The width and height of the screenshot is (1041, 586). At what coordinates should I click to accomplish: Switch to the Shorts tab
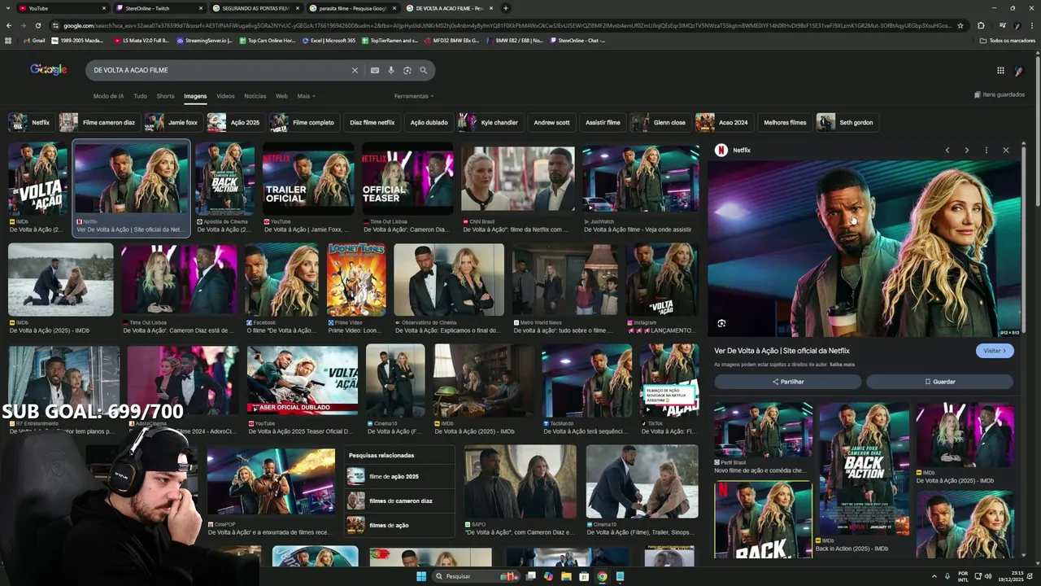[165, 96]
